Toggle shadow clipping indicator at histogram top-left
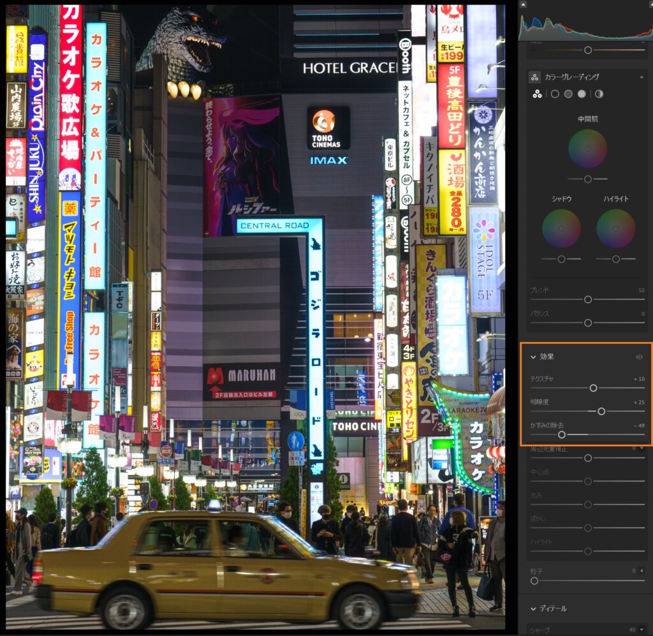Viewport: 653px width, 636px height. [524, 4]
